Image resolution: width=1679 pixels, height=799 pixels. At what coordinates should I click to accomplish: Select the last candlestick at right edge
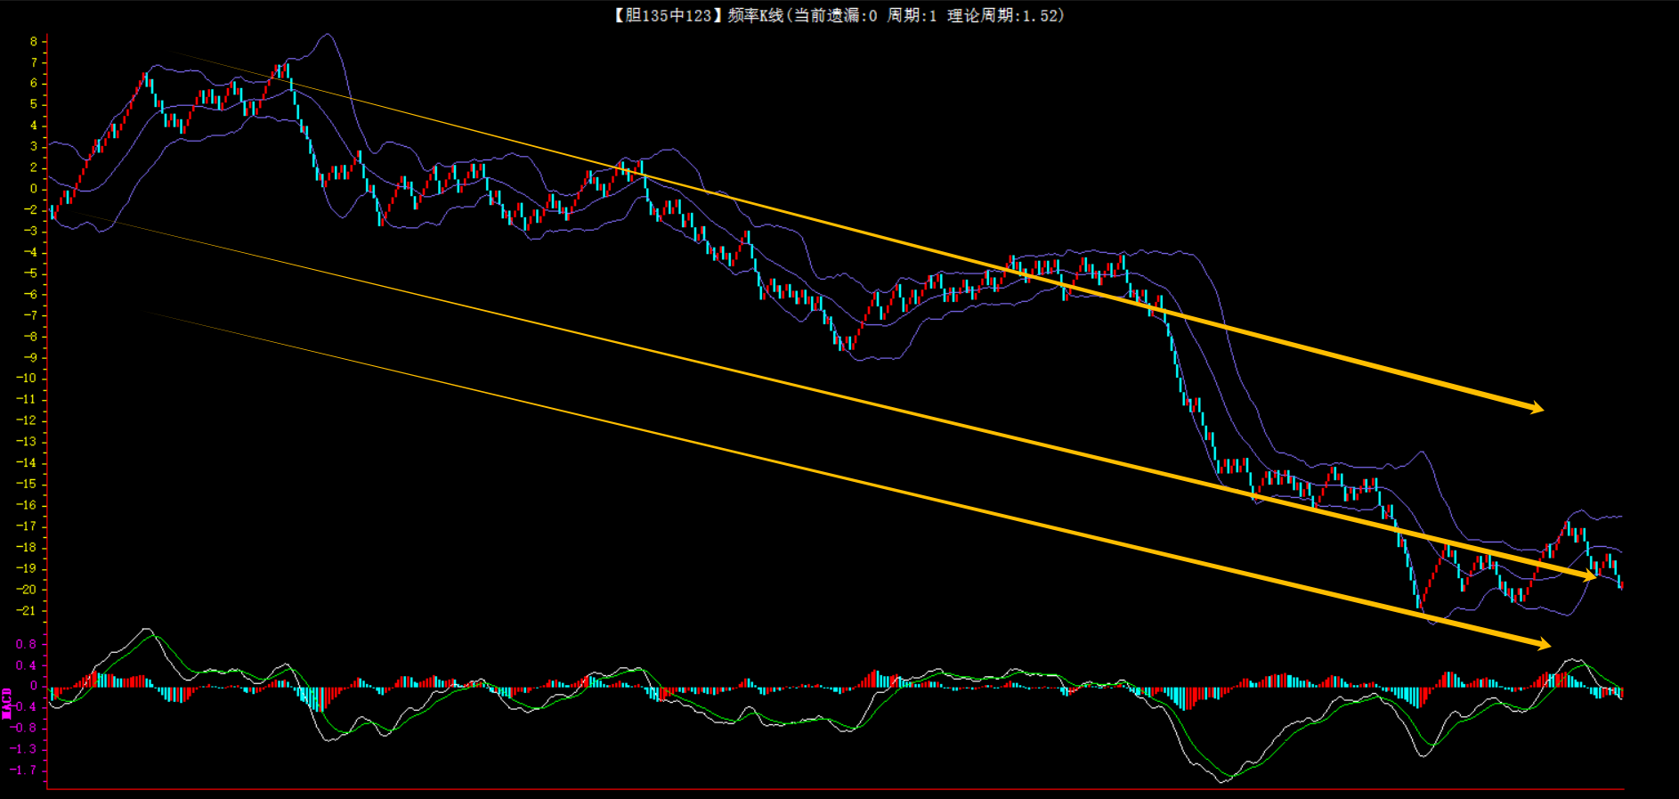1621,584
